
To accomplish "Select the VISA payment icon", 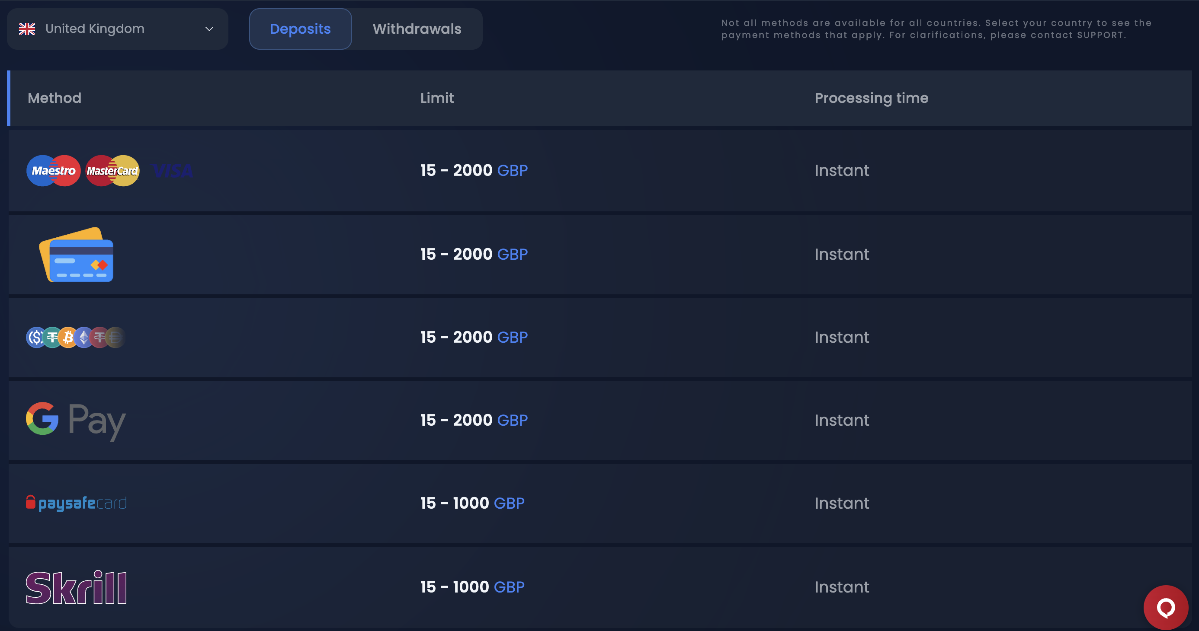I will pyautogui.click(x=172, y=171).
